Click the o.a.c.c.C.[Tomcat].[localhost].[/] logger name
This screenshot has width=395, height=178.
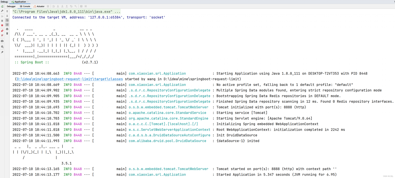coord(163,124)
